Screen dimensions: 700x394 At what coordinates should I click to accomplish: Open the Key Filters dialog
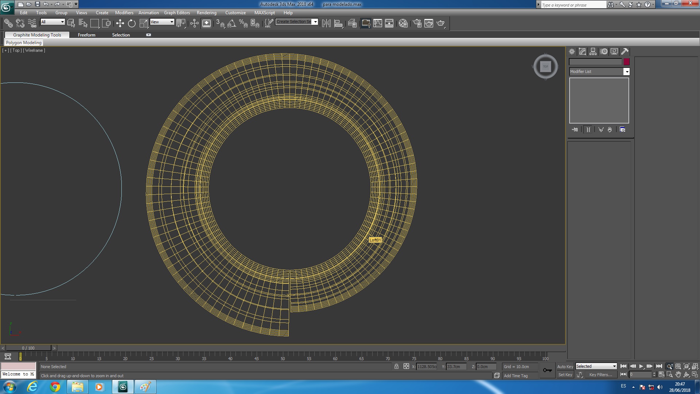click(600, 375)
